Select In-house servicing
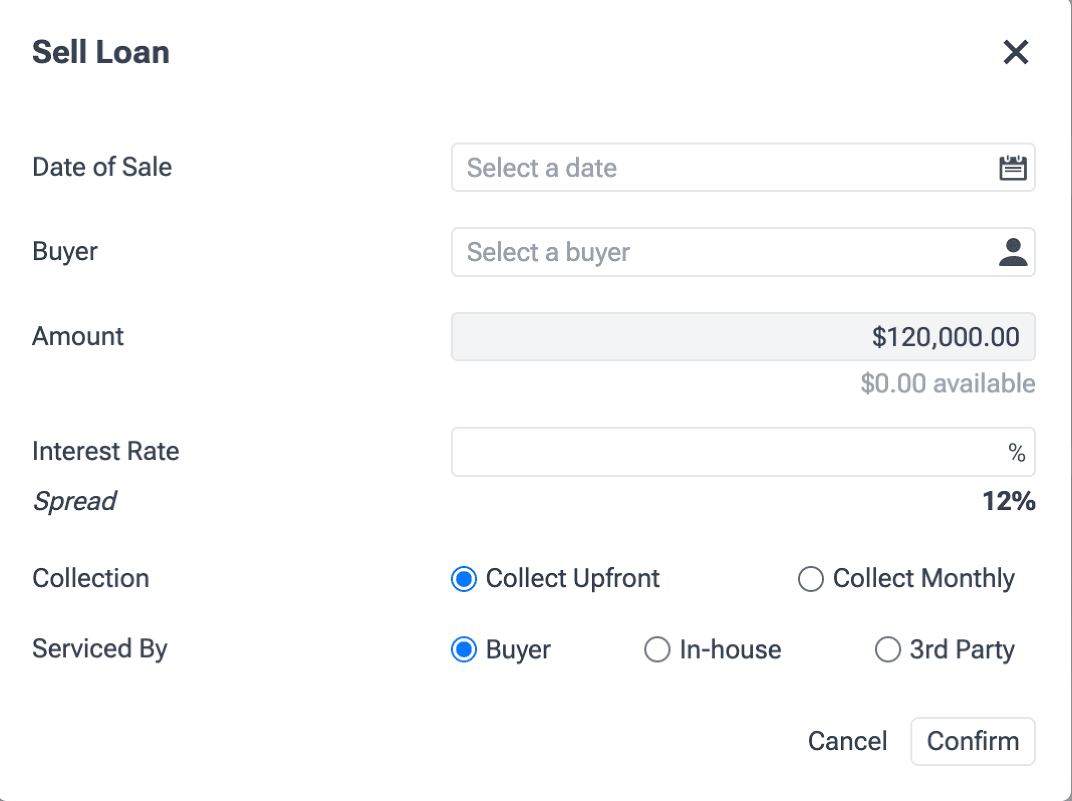1072x801 pixels. [657, 649]
